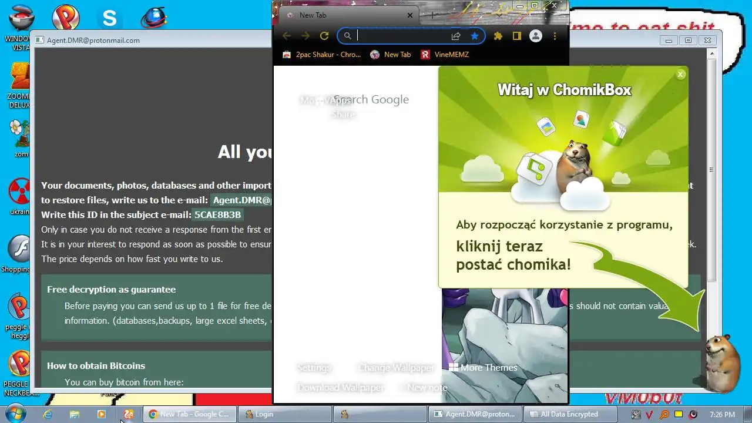This screenshot has height=423, width=752.
Task: Click the Search Google box on the page
Action: click(371, 99)
